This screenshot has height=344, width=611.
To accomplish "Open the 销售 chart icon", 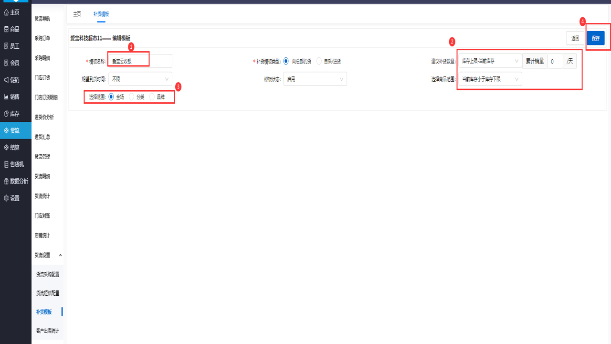I will (6, 97).
